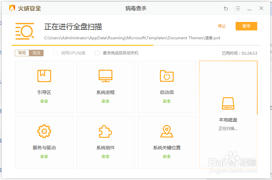
Task: Click the Huorong Security flame logo
Action: 12,8
